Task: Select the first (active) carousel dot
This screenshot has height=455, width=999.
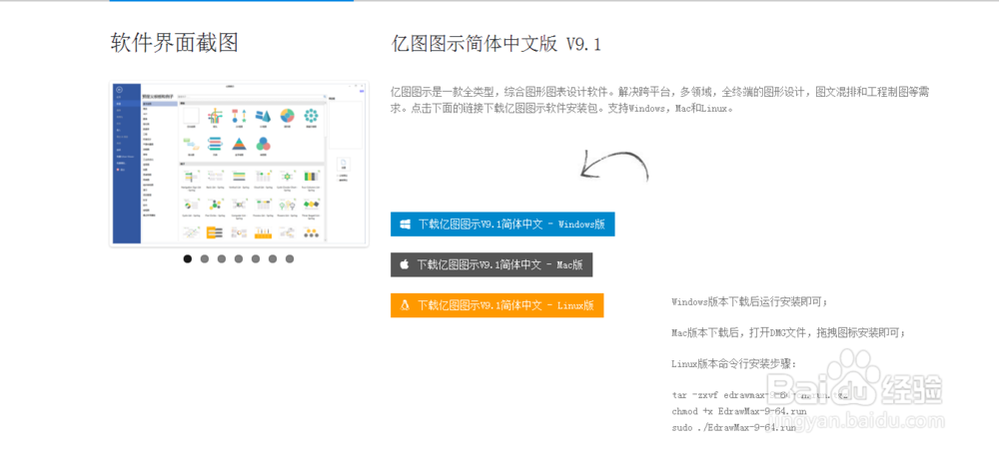Action: tap(188, 258)
